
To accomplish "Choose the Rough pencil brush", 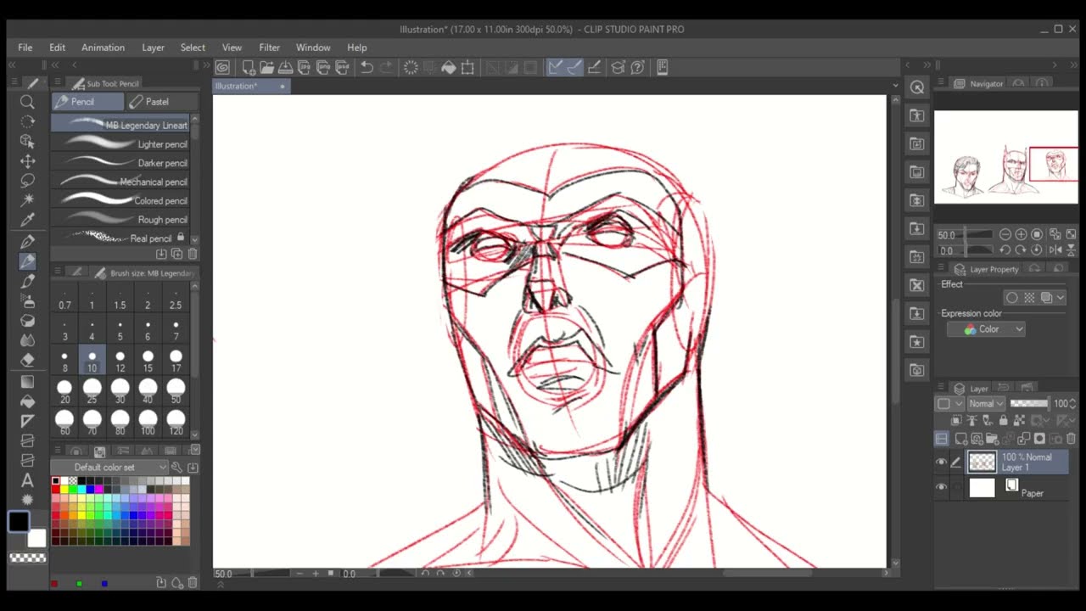I will (122, 220).
